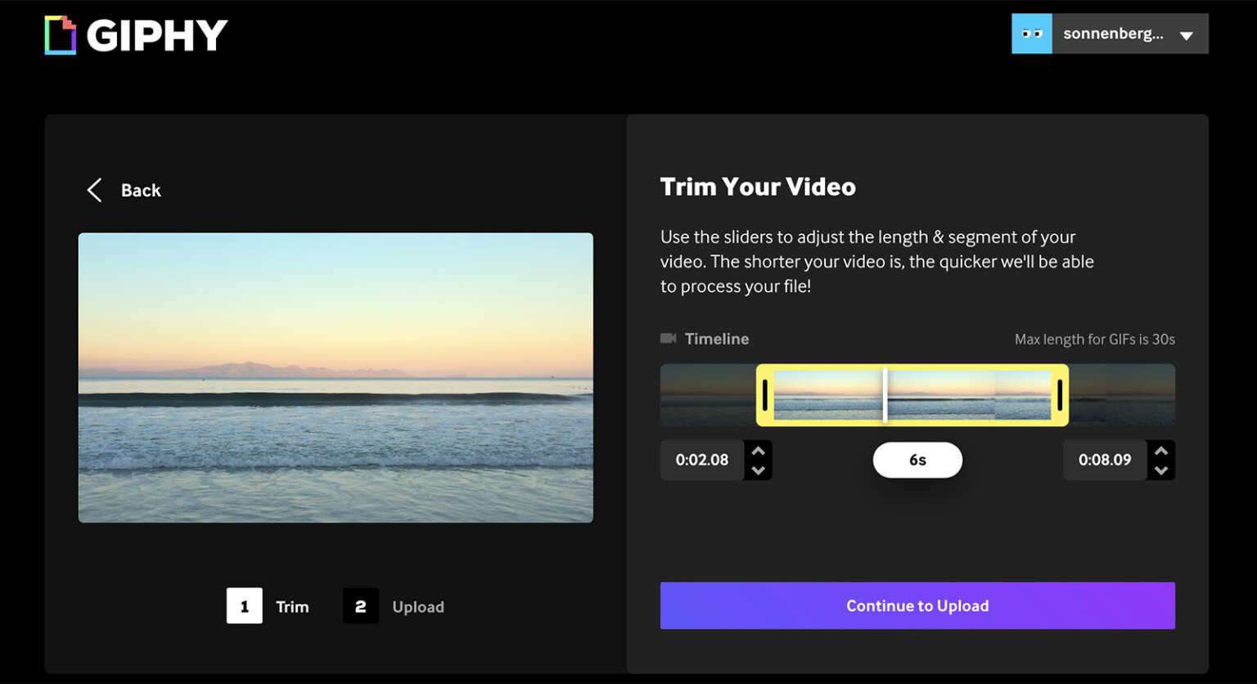
Task: Select the Upload step label
Action: point(418,606)
